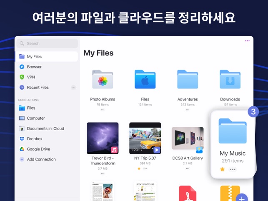This screenshot has height=201, width=268.
Task: Open the magazine article document thumbnail
Action: (103, 191)
